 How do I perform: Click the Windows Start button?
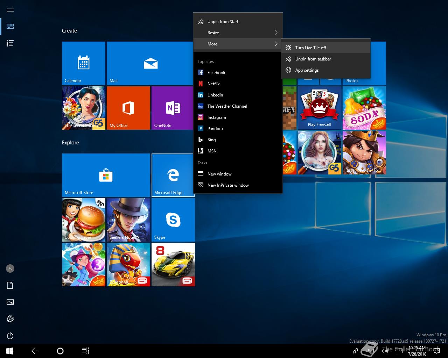point(10,351)
